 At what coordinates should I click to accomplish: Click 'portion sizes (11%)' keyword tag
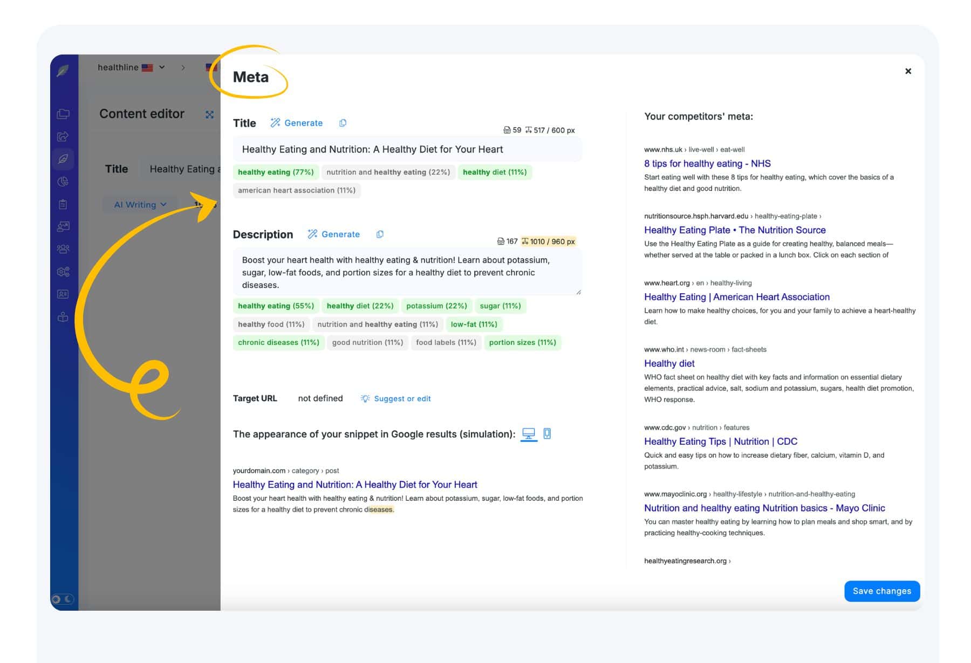523,342
